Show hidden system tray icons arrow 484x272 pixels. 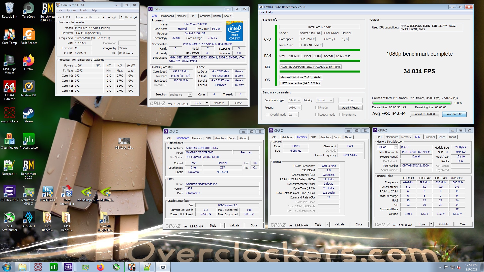pos(440,267)
